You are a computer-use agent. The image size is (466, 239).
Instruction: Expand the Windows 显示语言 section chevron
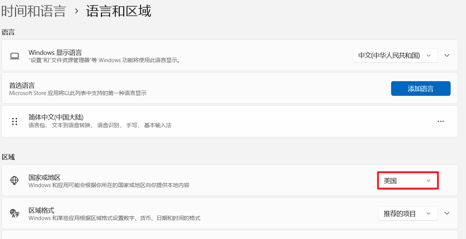click(x=447, y=56)
